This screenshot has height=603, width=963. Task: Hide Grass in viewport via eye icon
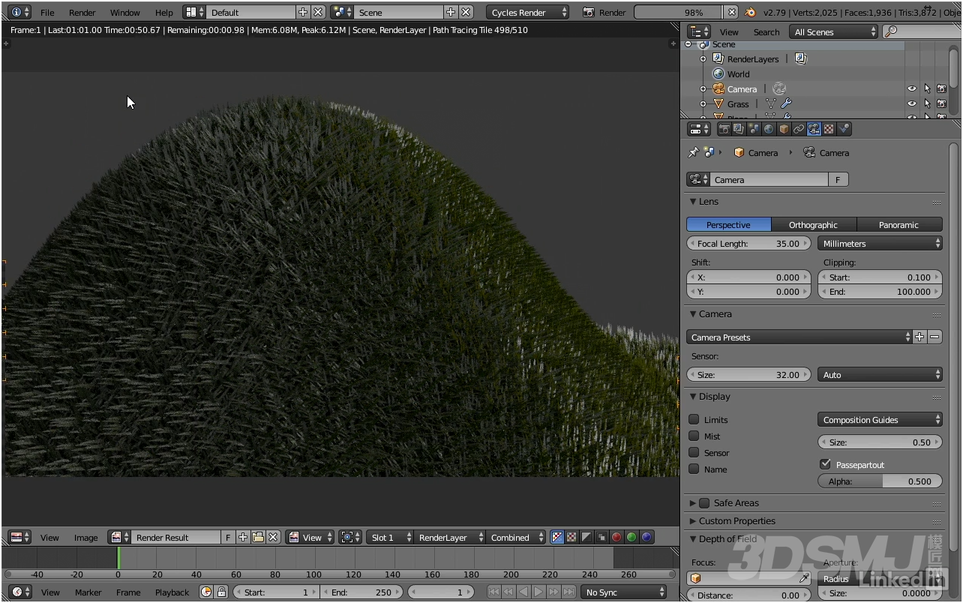pos(912,103)
